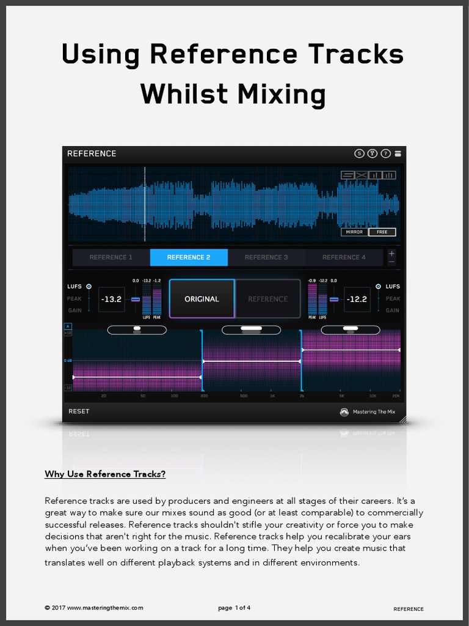Click the 'Using Reference Tracks' title line
This screenshot has height=626, width=469.
click(x=233, y=54)
